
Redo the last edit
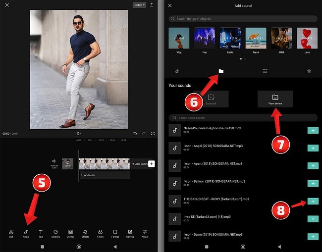[x=144, y=134]
